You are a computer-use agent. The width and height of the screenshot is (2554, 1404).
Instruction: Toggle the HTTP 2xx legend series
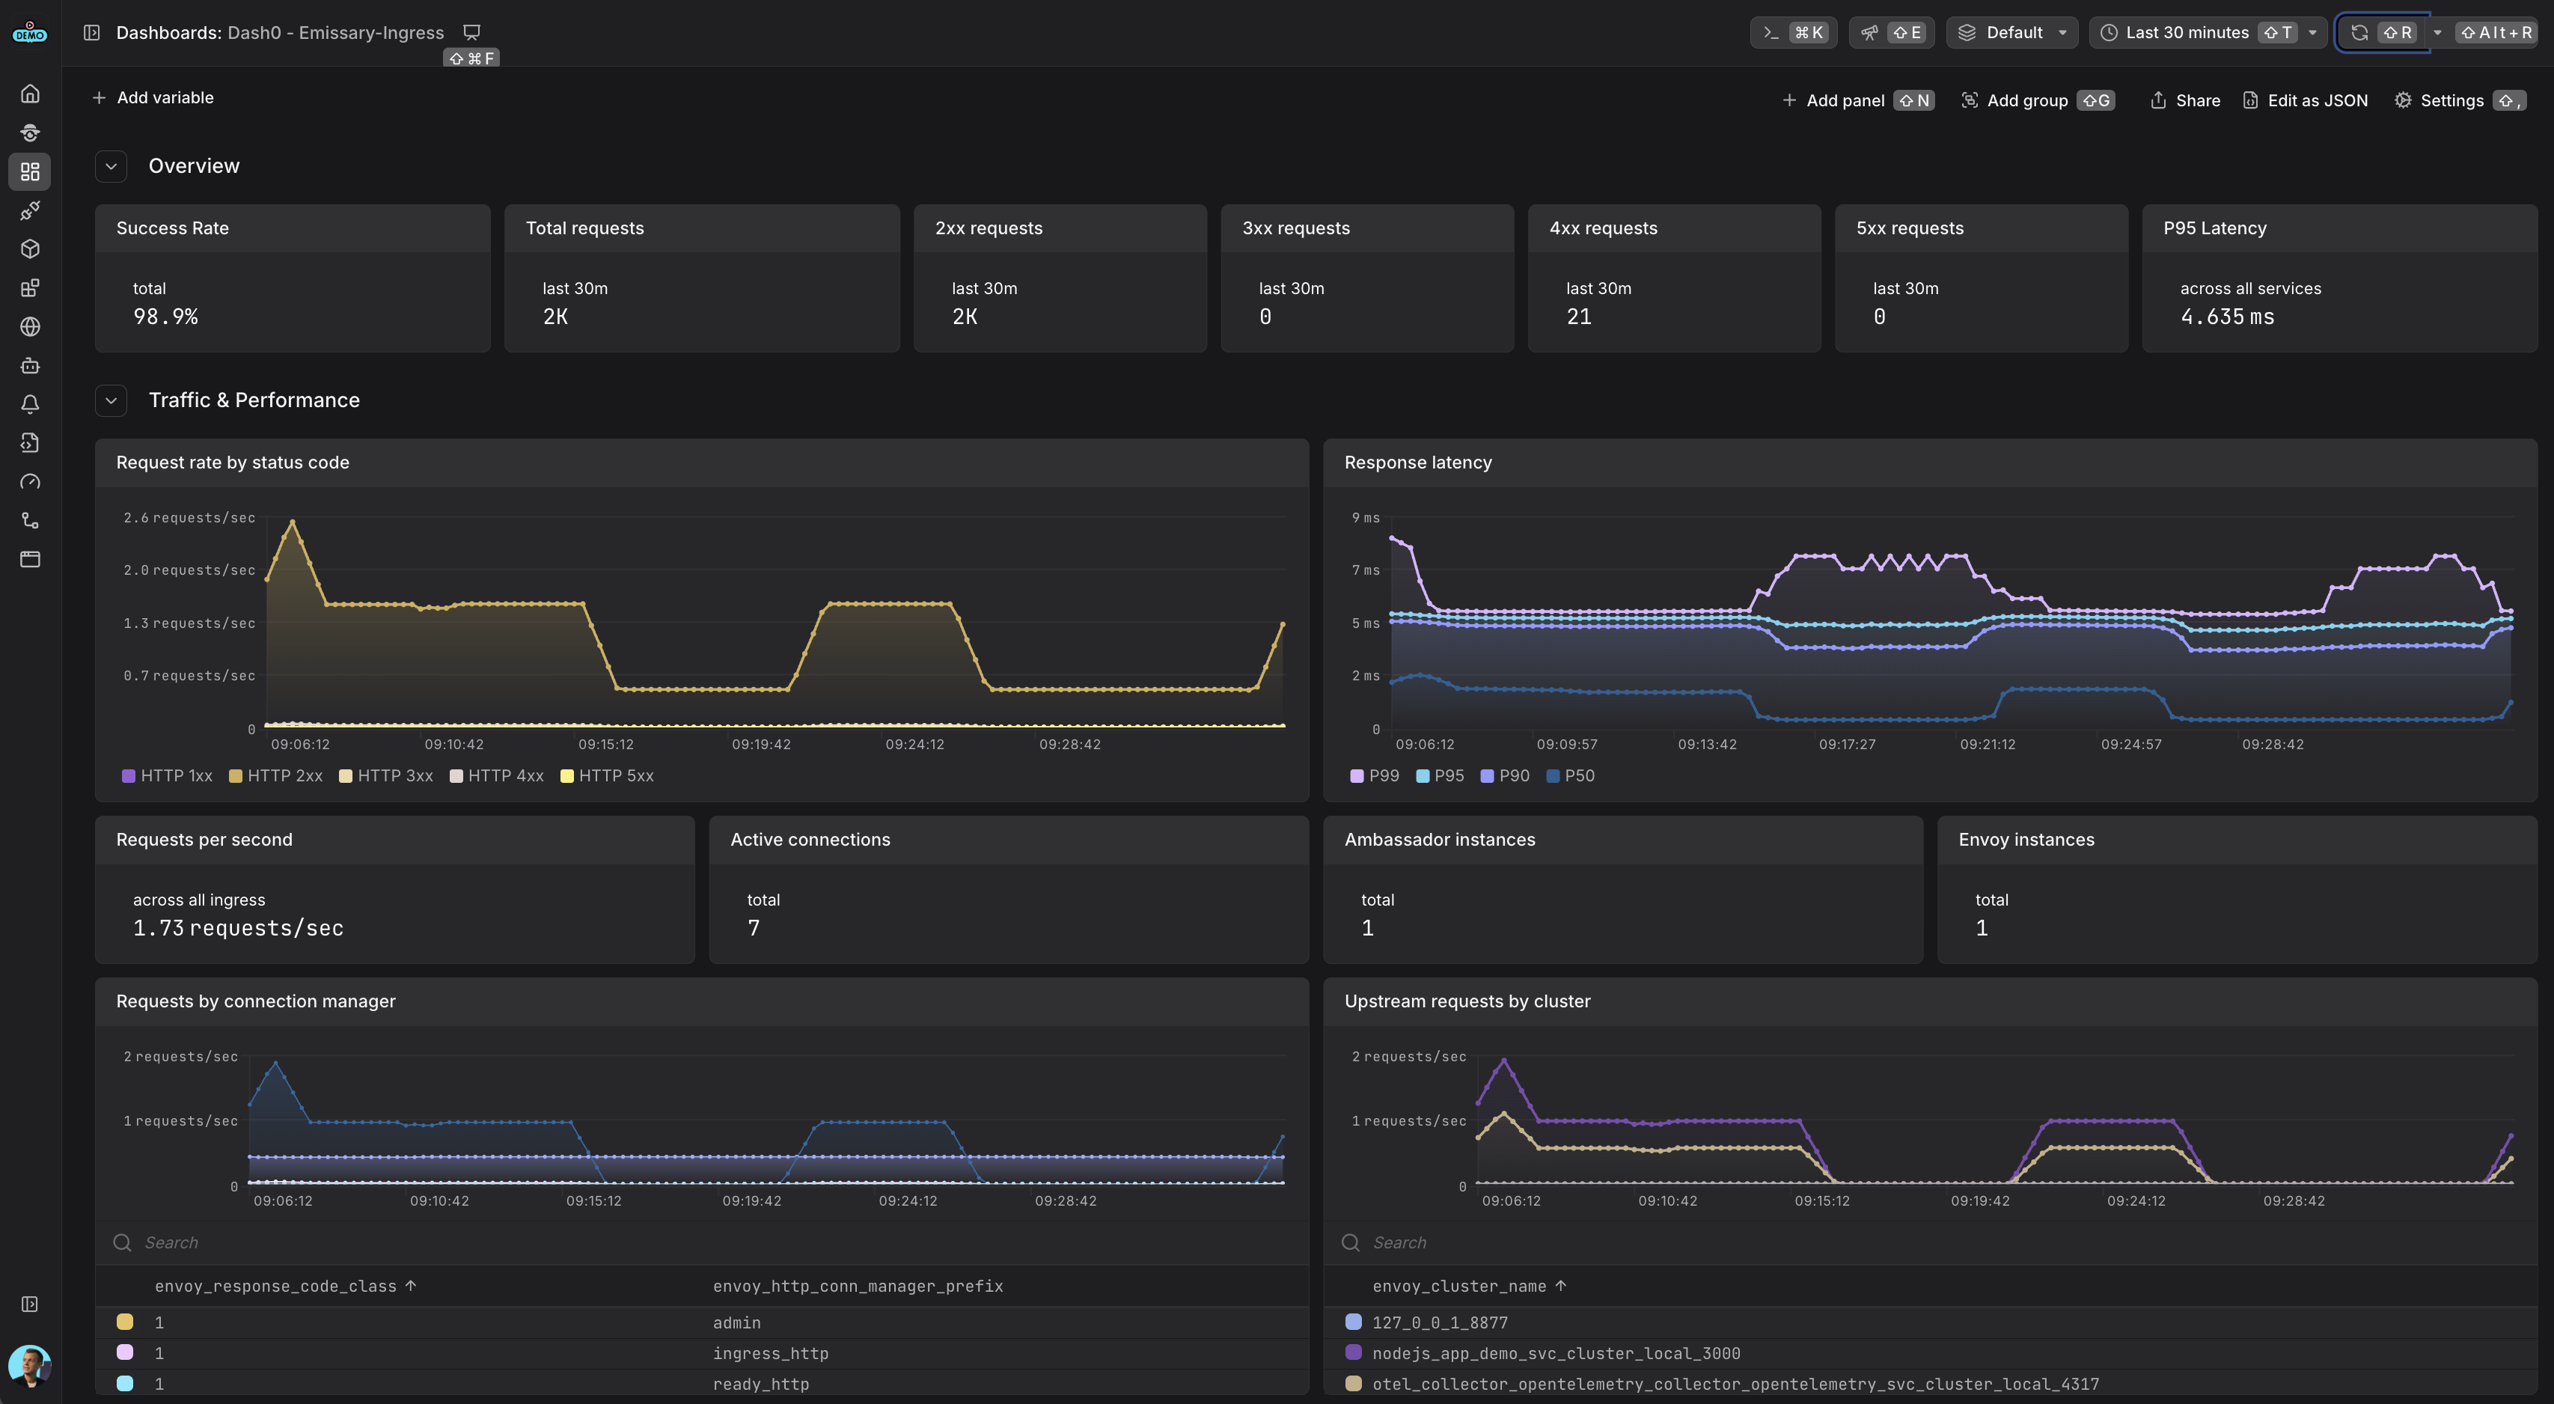pyautogui.click(x=275, y=775)
